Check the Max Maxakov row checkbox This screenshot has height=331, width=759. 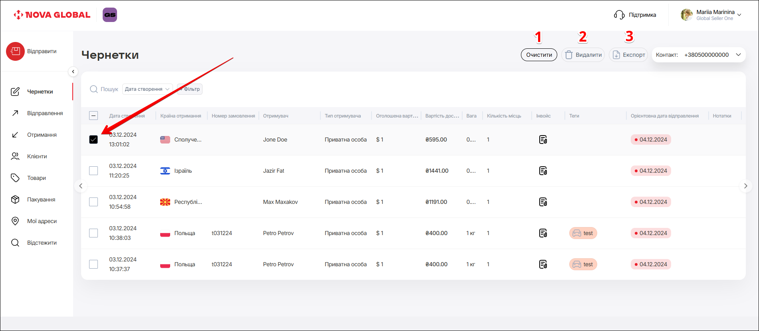(x=93, y=202)
